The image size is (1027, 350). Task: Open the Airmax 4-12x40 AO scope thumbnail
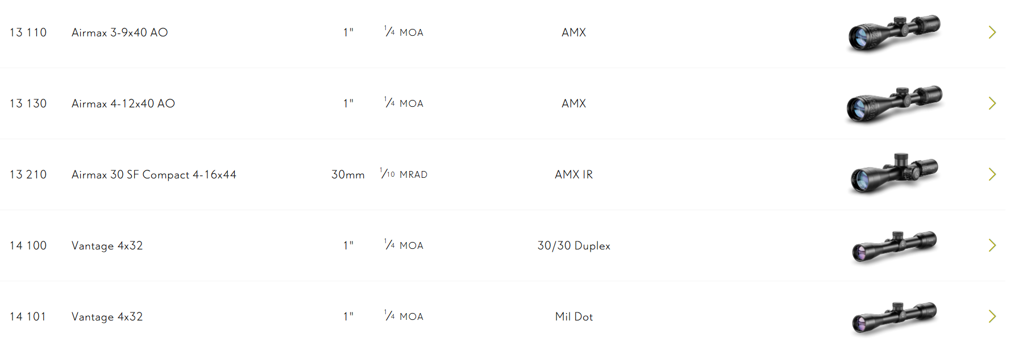(x=894, y=105)
